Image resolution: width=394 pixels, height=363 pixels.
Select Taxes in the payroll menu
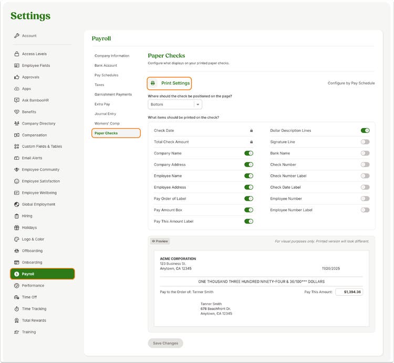99,85
